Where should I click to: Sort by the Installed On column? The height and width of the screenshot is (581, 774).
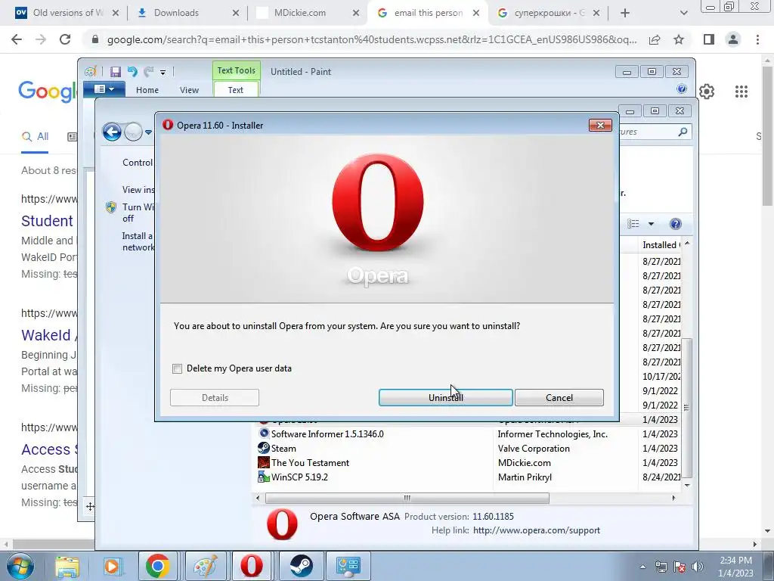[661, 244]
